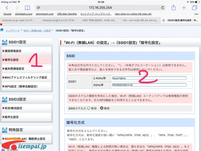201x151 pixels.
Task: Tap the Safari back arrow
Action: coord(7,8)
